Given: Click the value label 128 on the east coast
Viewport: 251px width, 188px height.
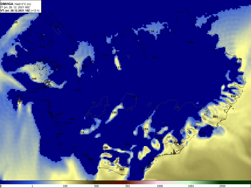Looking at the screenshot, I should (239, 59).
